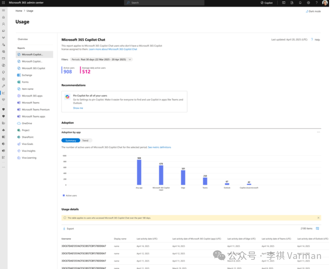Open the settings gear icon
Screen dimensions: 332x269
[308, 3]
